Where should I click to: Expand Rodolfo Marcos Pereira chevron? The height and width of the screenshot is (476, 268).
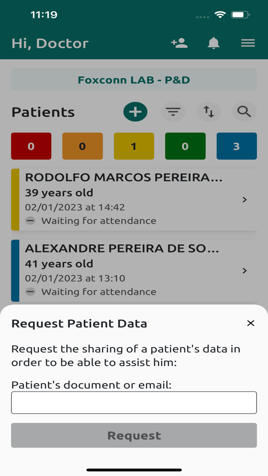[245, 200]
